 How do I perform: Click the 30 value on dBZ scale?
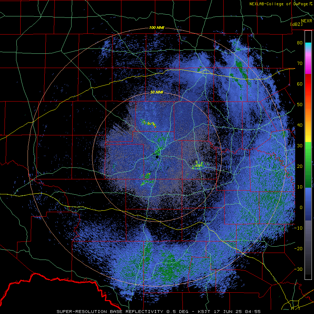click(x=300, y=146)
